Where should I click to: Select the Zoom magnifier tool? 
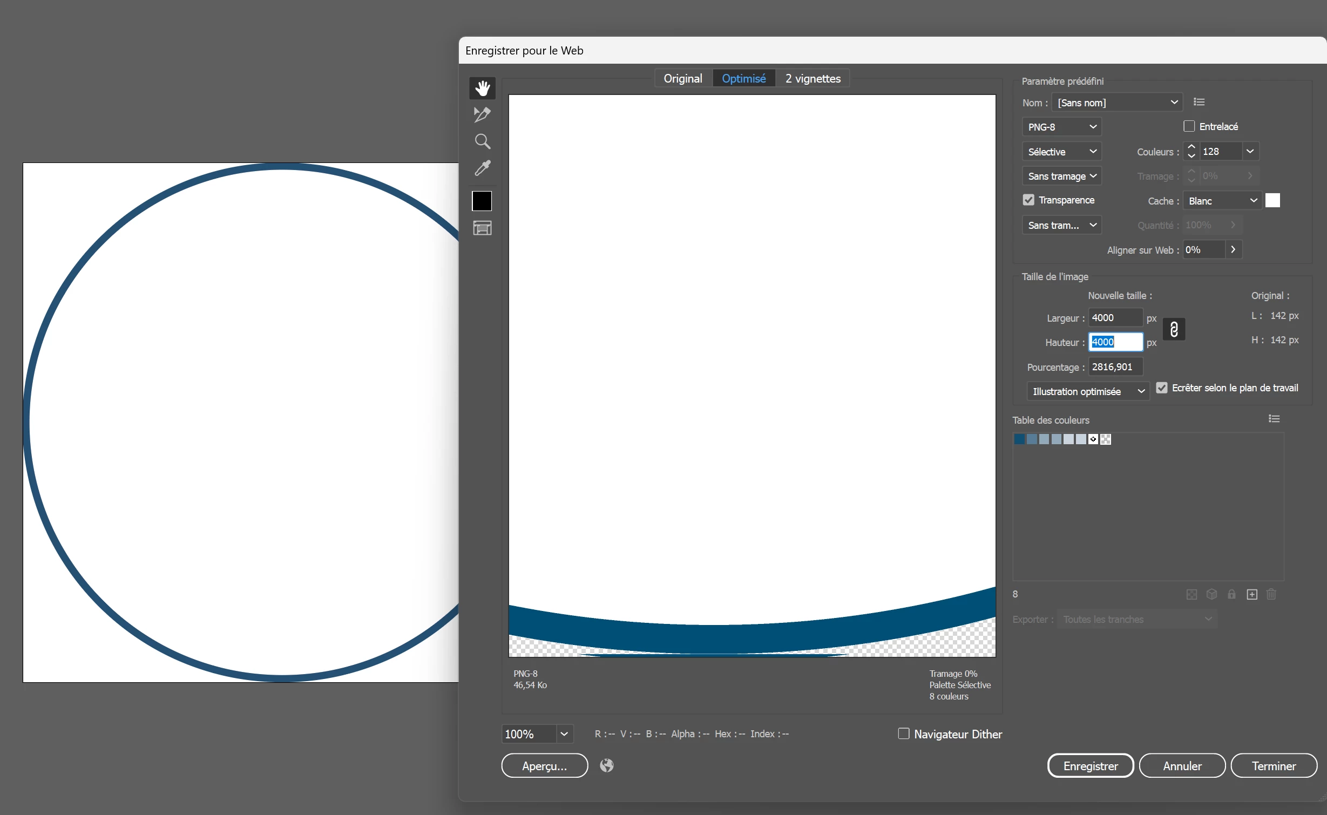coord(482,141)
